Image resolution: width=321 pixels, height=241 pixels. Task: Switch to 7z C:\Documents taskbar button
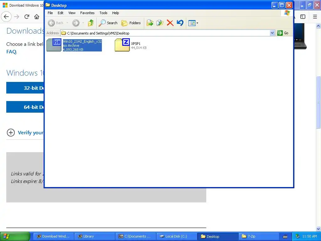pos(135,236)
